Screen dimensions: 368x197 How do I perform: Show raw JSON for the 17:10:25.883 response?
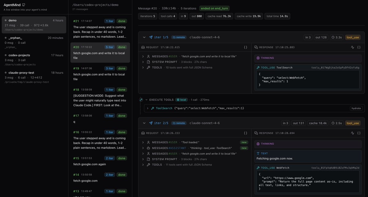click(x=359, y=47)
